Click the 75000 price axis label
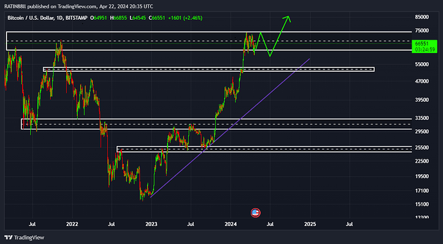Screen dimensions: 443x244 tap(422, 31)
